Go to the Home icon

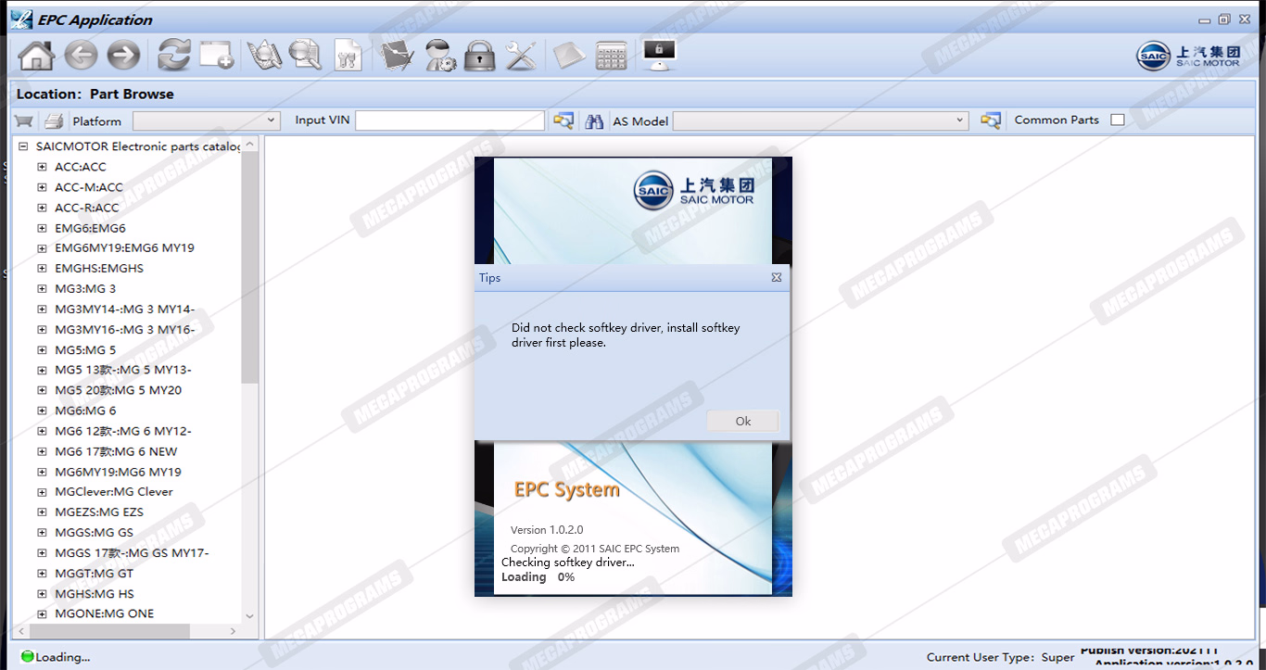[36, 56]
